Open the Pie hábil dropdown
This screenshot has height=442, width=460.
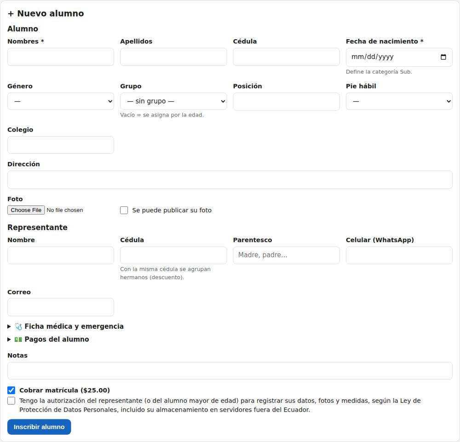click(399, 101)
